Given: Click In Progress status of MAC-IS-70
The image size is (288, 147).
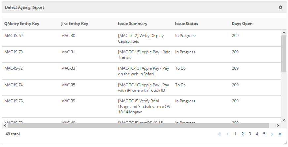Looking at the screenshot, I should [185, 52].
